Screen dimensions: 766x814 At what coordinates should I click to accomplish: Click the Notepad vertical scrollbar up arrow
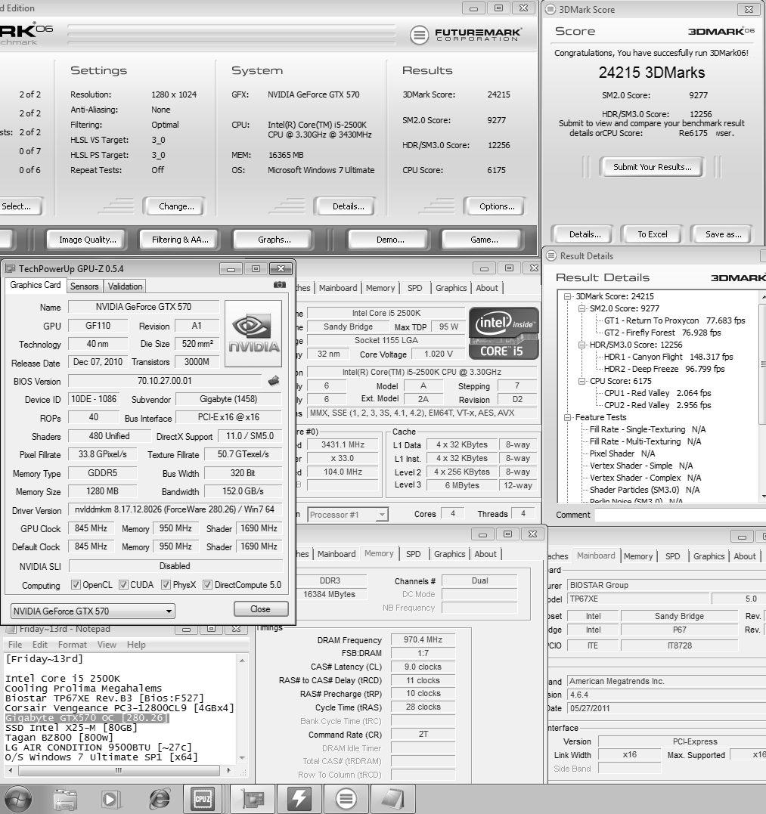(x=242, y=660)
